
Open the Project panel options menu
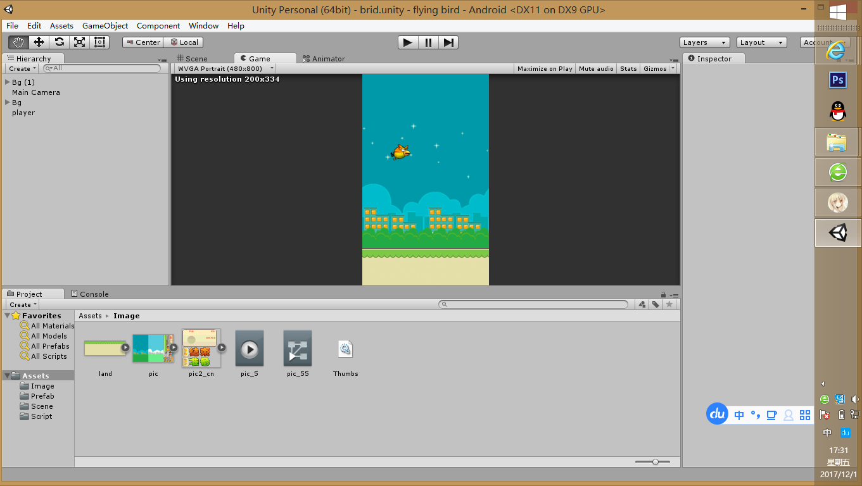675,295
